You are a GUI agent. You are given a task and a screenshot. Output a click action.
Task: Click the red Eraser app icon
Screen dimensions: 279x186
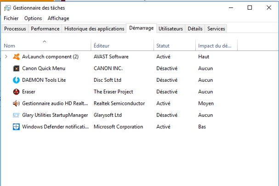16,92
